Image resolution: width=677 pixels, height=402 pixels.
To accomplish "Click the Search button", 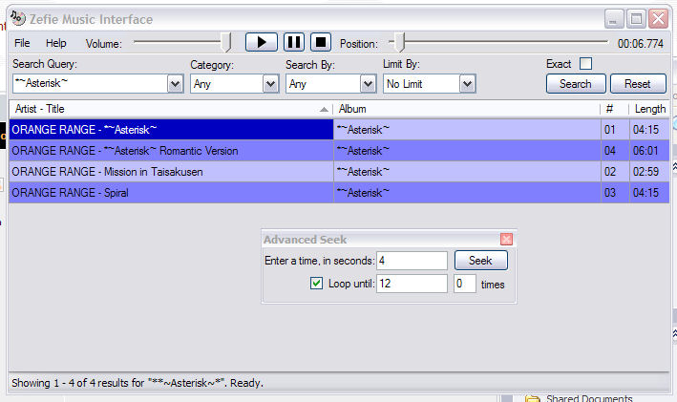I will 575,84.
